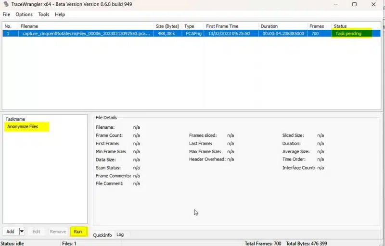Click the PCAPng type cell
Screen dimensions: 385x246
pos(193,34)
